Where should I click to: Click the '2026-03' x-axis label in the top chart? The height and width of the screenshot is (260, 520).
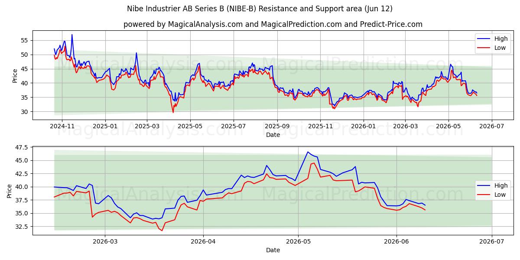405,126
